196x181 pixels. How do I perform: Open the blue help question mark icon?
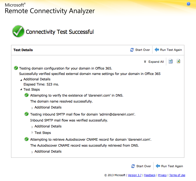(188, 4)
